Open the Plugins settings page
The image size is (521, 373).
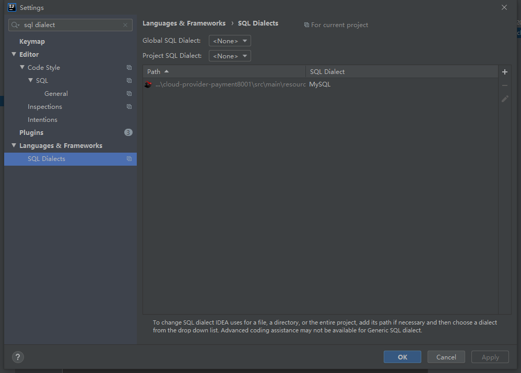[31, 133]
